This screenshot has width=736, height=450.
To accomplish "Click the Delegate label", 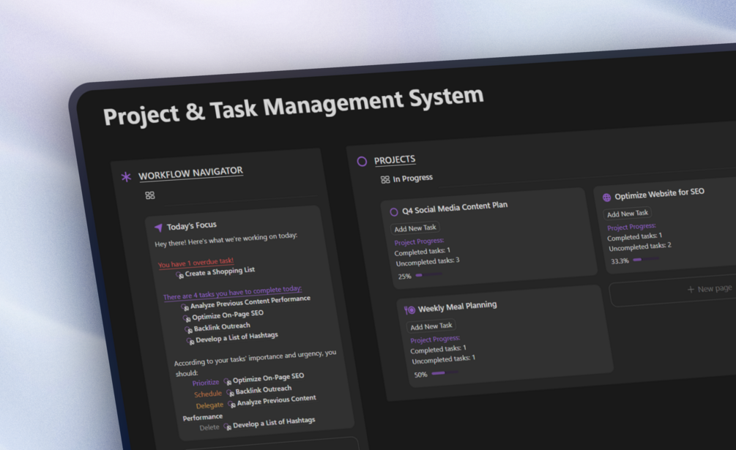I will click(209, 405).
